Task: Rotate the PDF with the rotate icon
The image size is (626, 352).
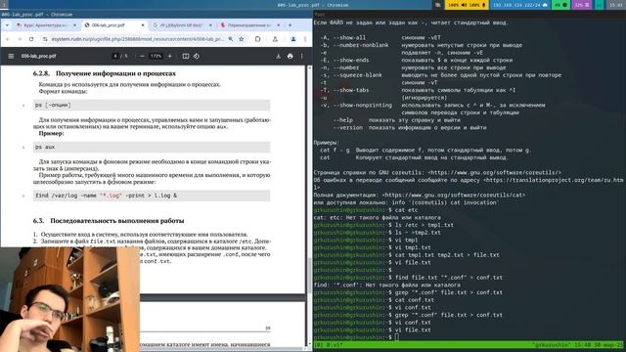Action: click(197, 57)
